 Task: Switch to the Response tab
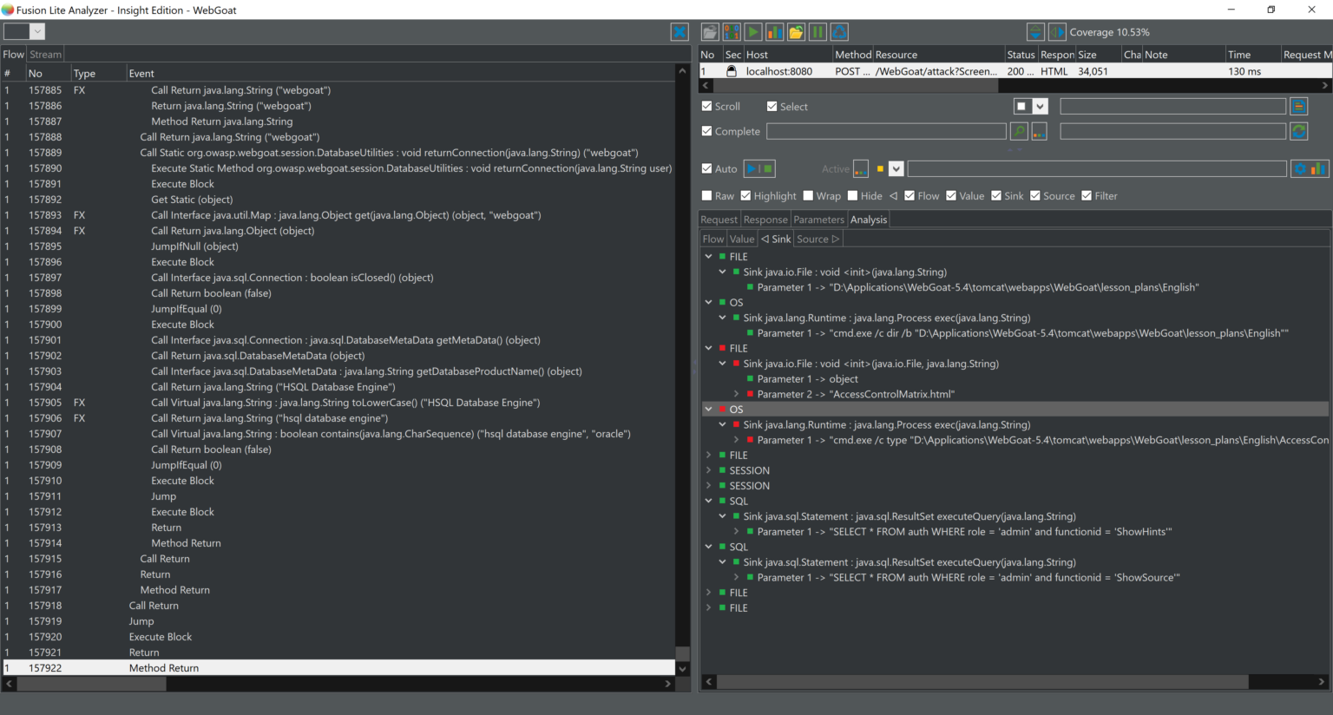765,220
